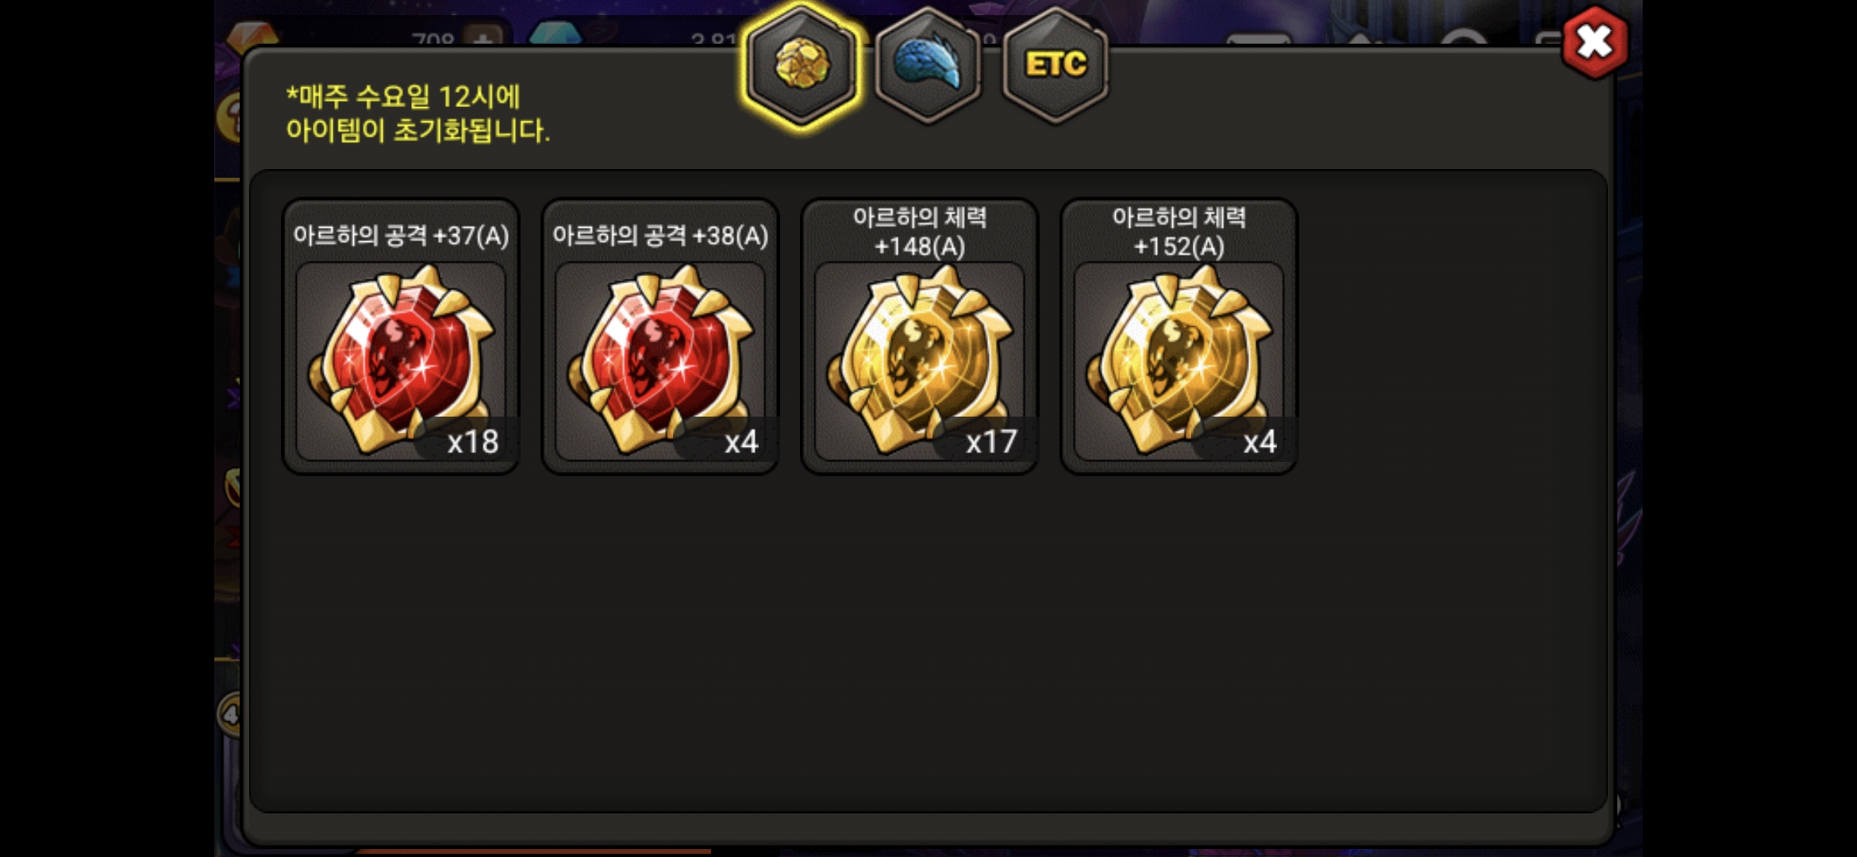Click the 아르하의 체력 +152(A) item title

tap(1179, 231)
